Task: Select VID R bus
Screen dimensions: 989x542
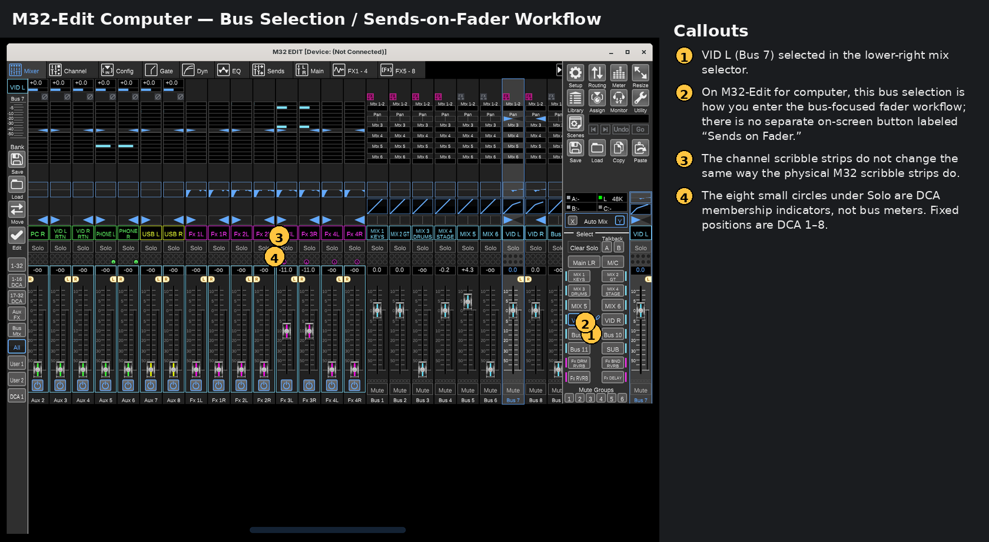Action: (x=613, y=320)
